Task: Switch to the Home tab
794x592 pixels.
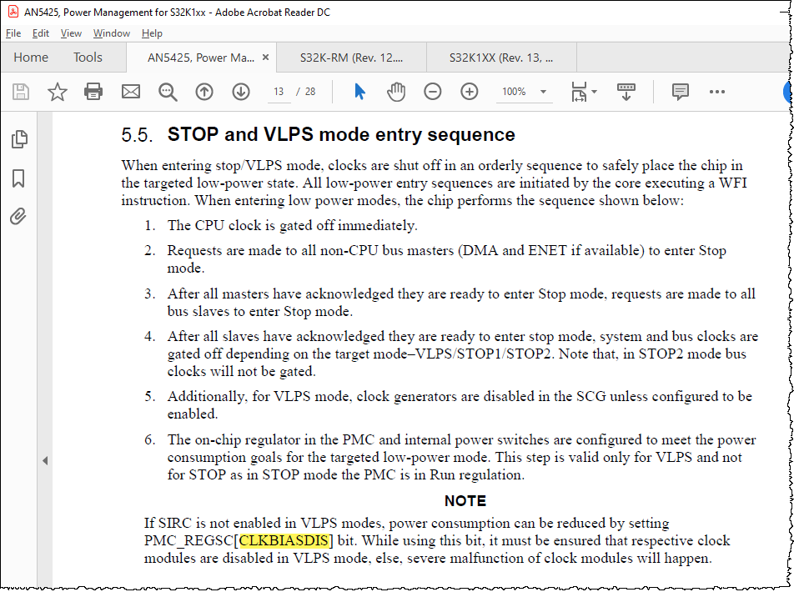Action: [31, 58]
